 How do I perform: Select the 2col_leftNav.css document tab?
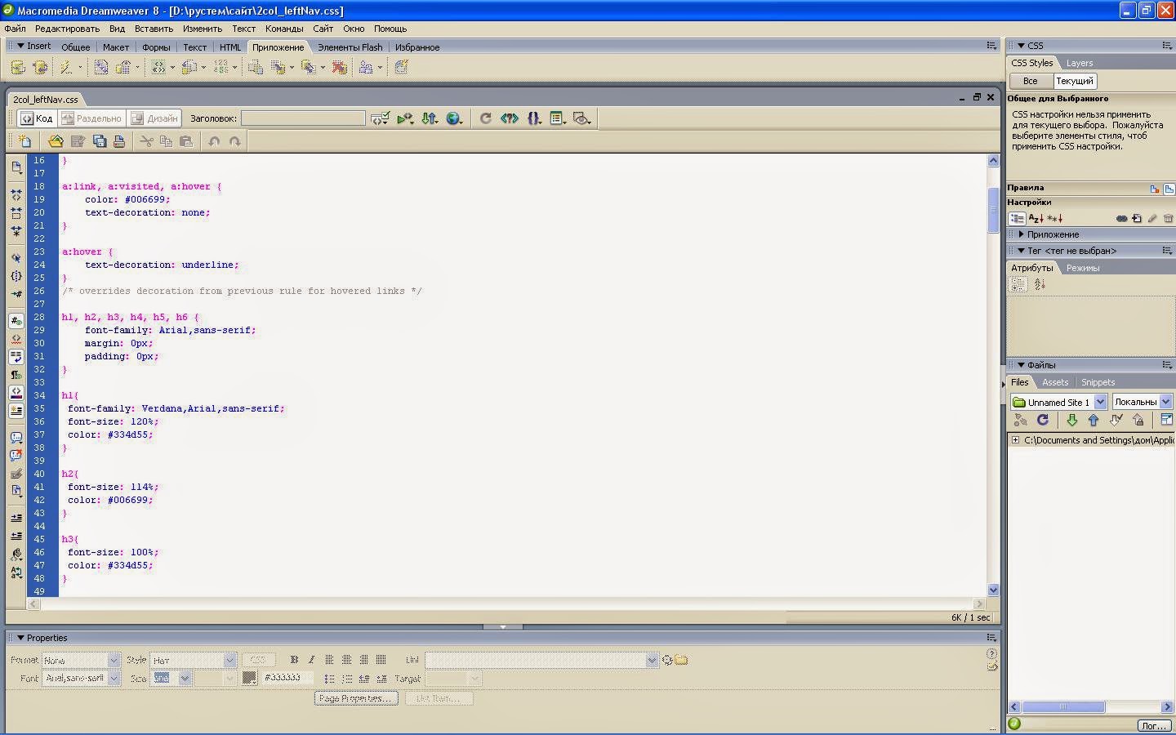(x=46, y=100)
